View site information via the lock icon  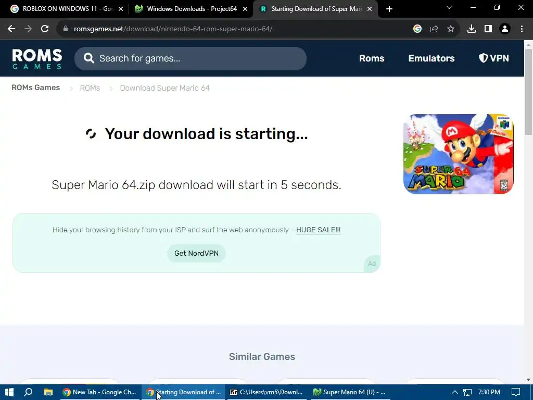(66, 29)
